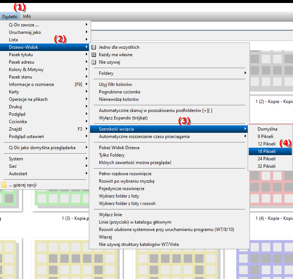Select the '18 Pikseli' indent width

pyautogui.click(x=267, y=151)
